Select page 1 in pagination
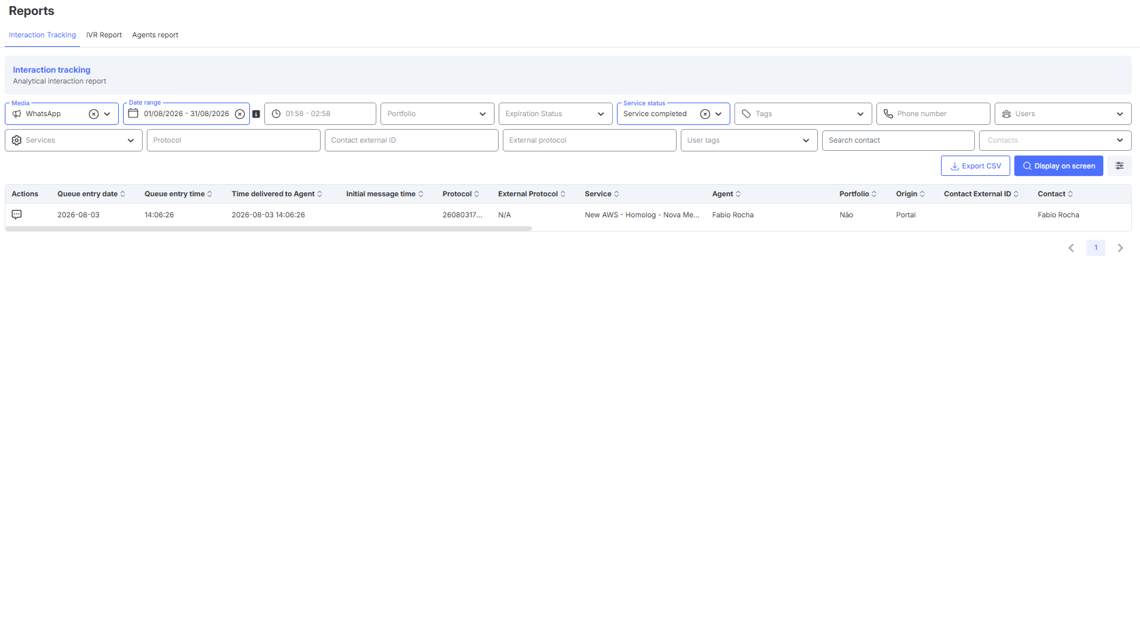This screenshot has width=1140, height=631. pos(1096,248)
